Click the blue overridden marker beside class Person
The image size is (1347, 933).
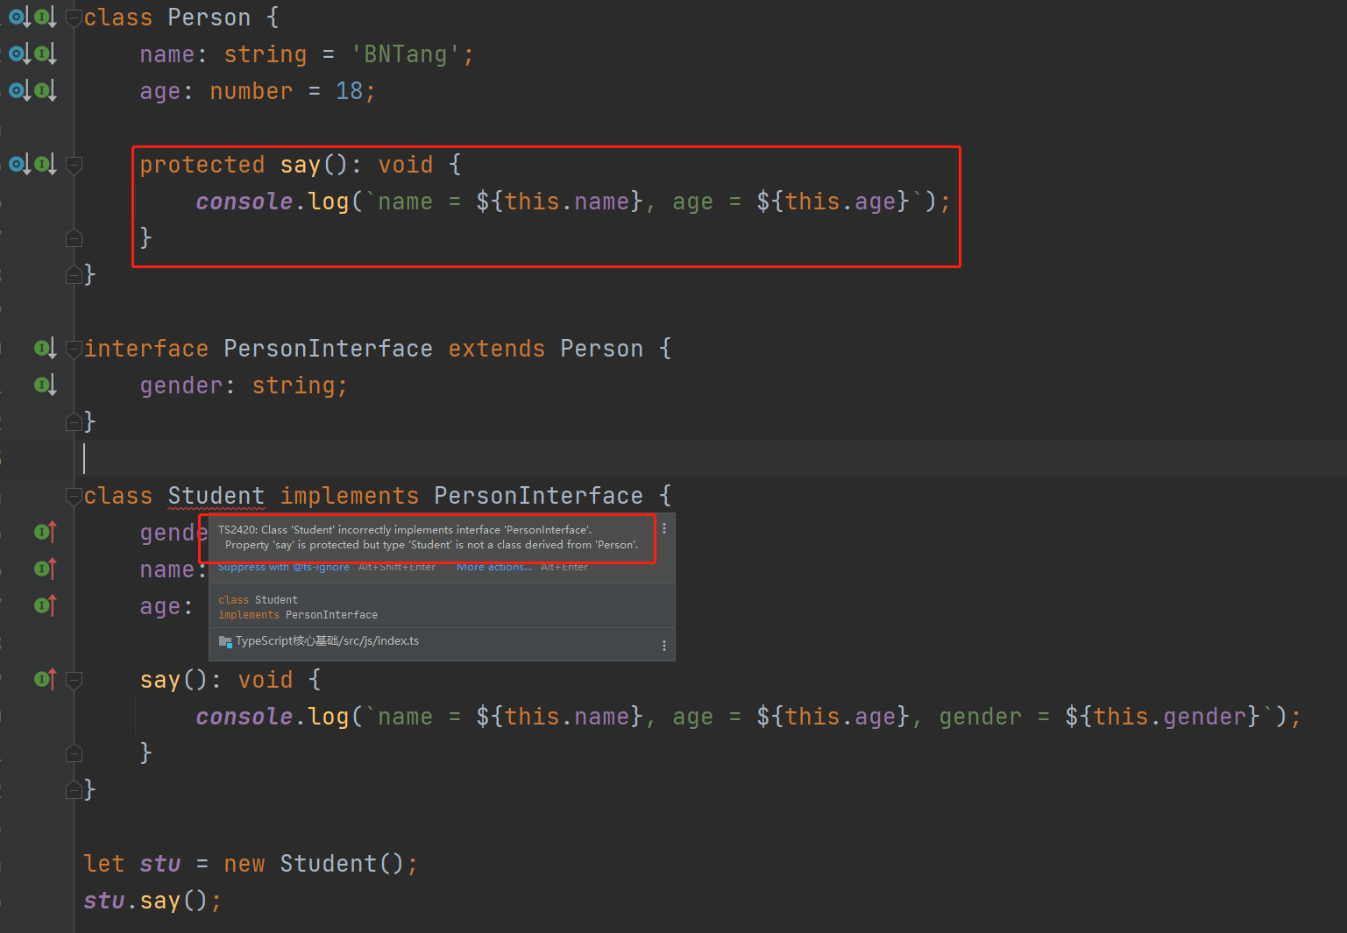pyautogui.click(x=19, y=17)
